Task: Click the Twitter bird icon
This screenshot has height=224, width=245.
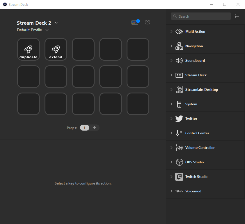Action: click(x=179, y=119)
